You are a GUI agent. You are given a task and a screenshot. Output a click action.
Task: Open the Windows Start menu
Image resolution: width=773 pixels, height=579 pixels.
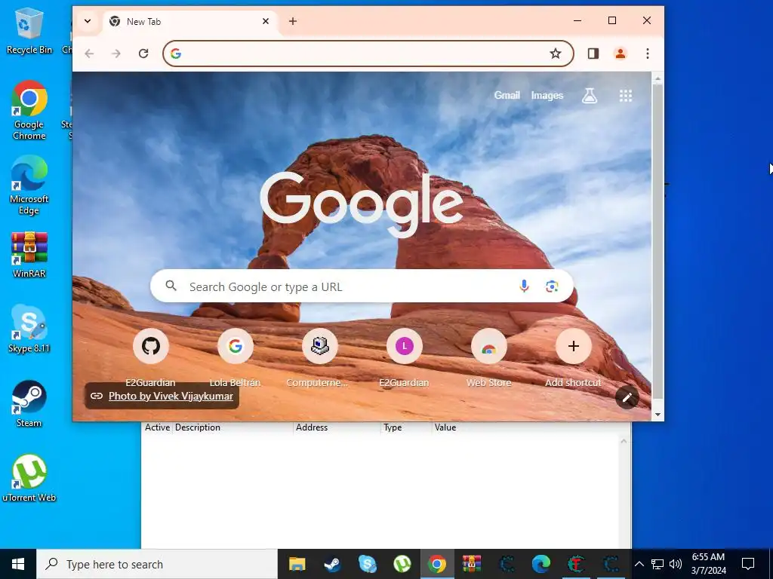(18, 564)
